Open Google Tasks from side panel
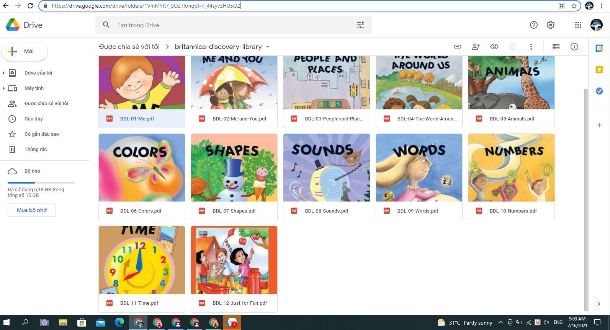610x330 pixels. pyautogui.click(x=599, y=91)
